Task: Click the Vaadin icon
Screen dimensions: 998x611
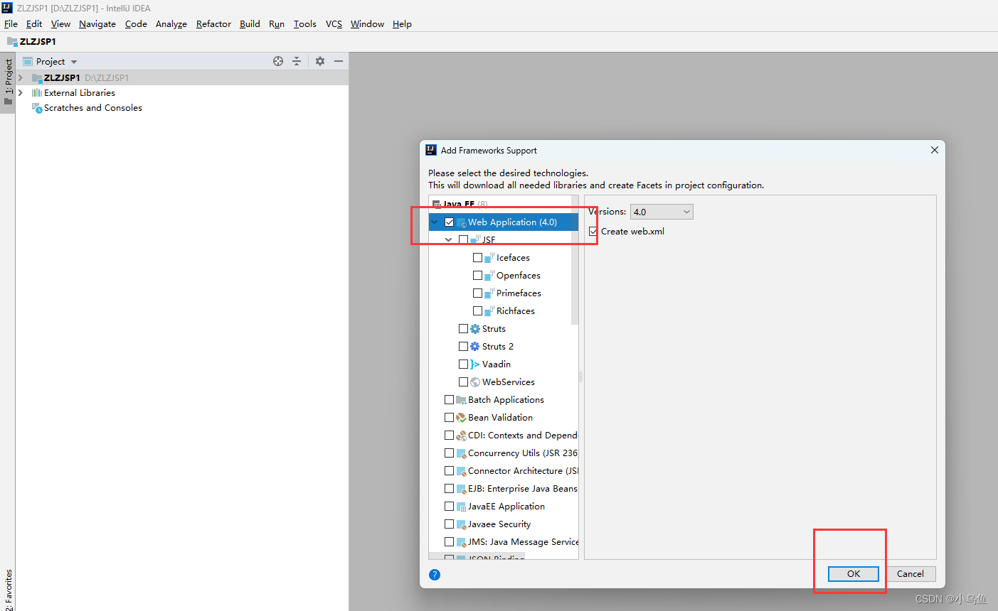Action: click(x=475, y=364)
